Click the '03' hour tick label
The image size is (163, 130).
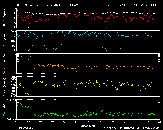click(28, 122)
